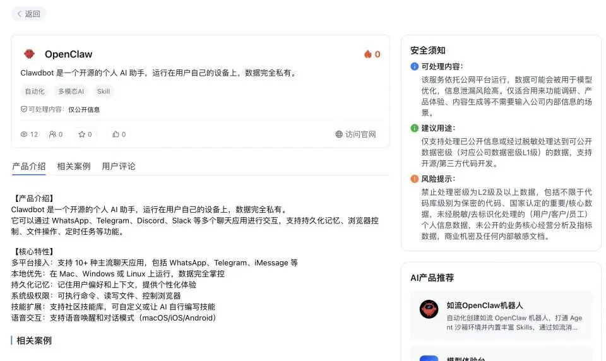Click the OpenClaw product title
This screenshot has height=361, width=606.
tap(68, 54)
